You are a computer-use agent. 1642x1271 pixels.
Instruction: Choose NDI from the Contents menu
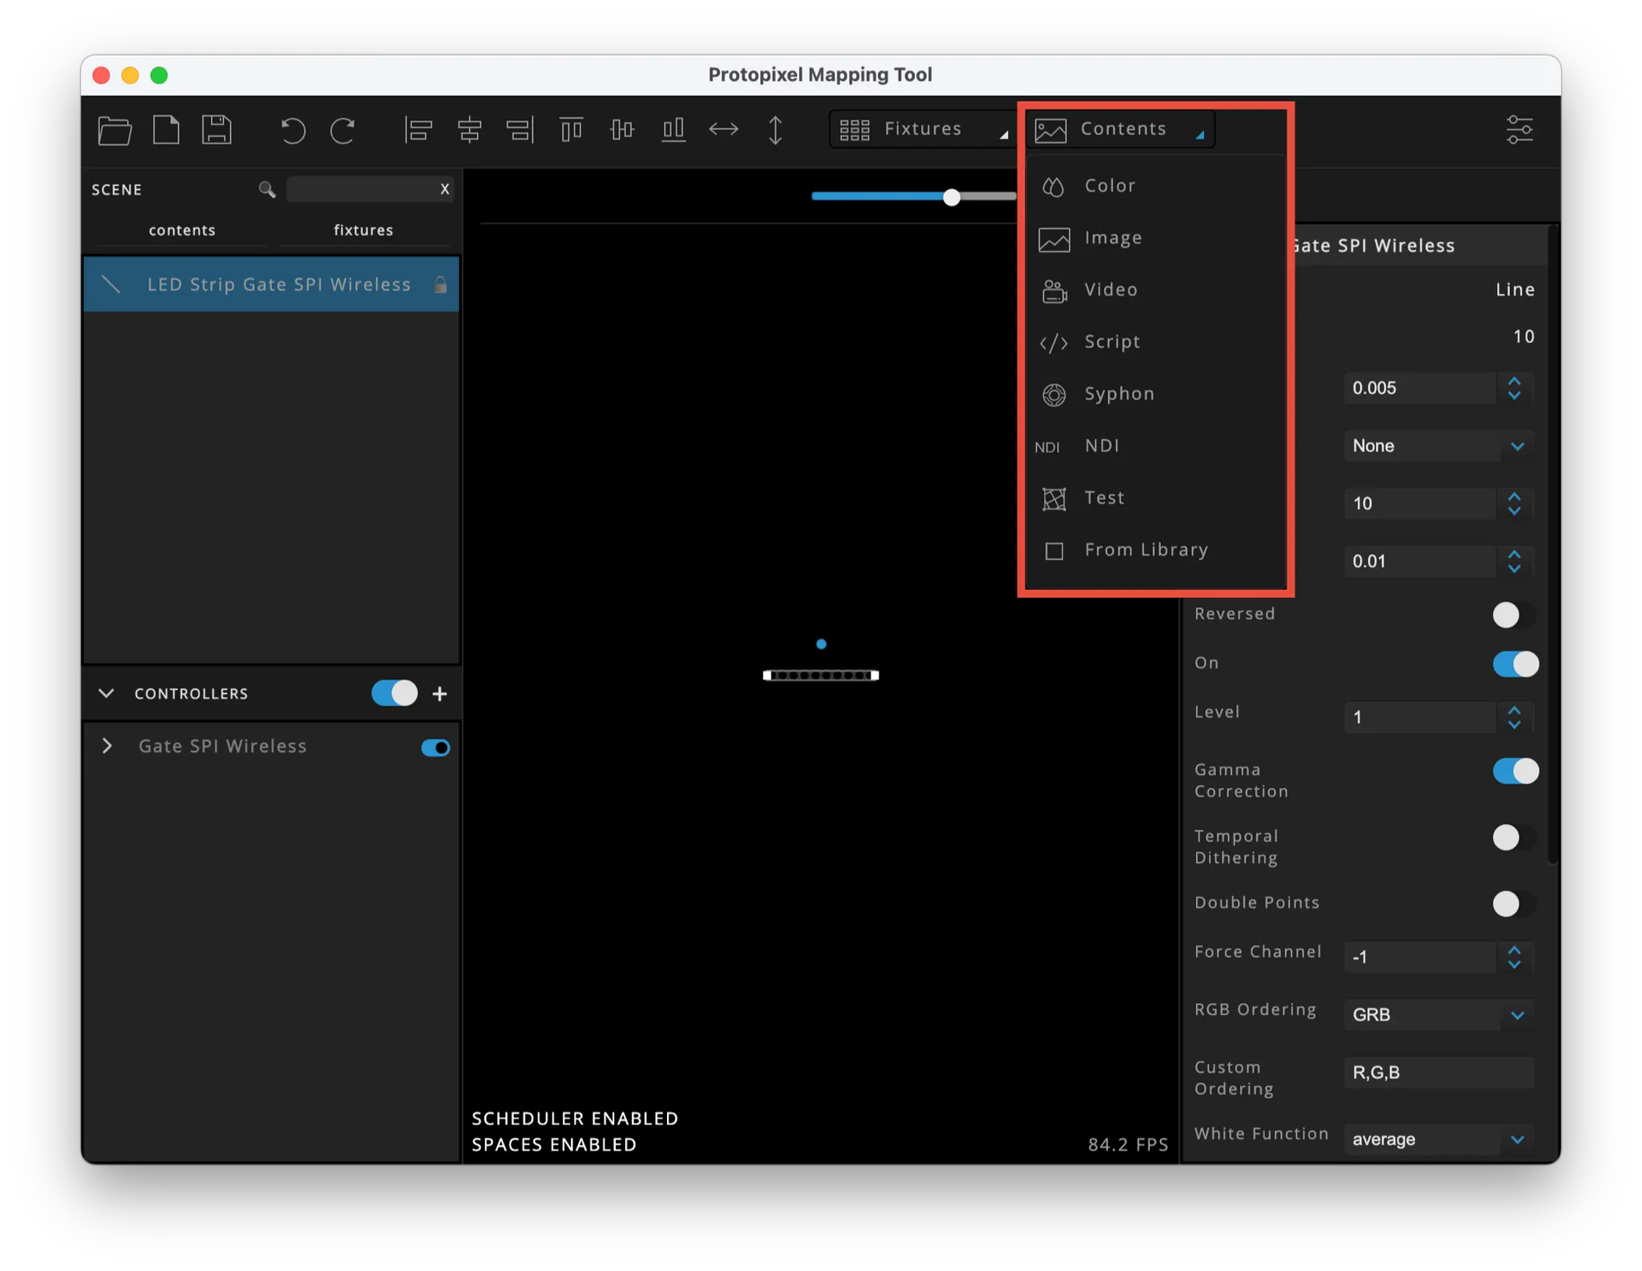[1155, 446]
